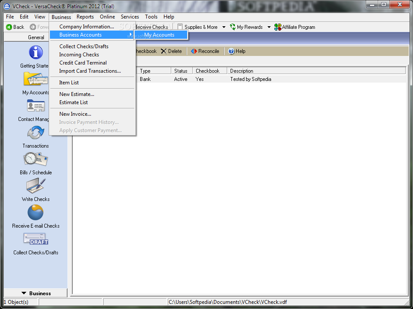Viewport: 413px width, 309px height.
Task: Open Bills / Schedule in sidebar
Action: (36, 159)
